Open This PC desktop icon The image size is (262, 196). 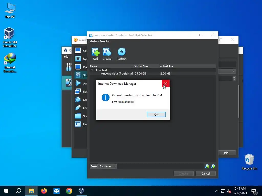coord(10,11)
